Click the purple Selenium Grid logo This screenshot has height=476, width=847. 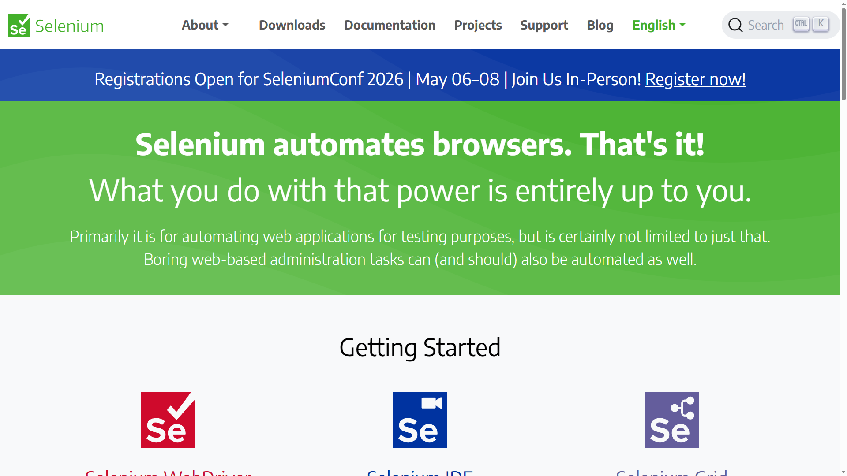[671, 420]
